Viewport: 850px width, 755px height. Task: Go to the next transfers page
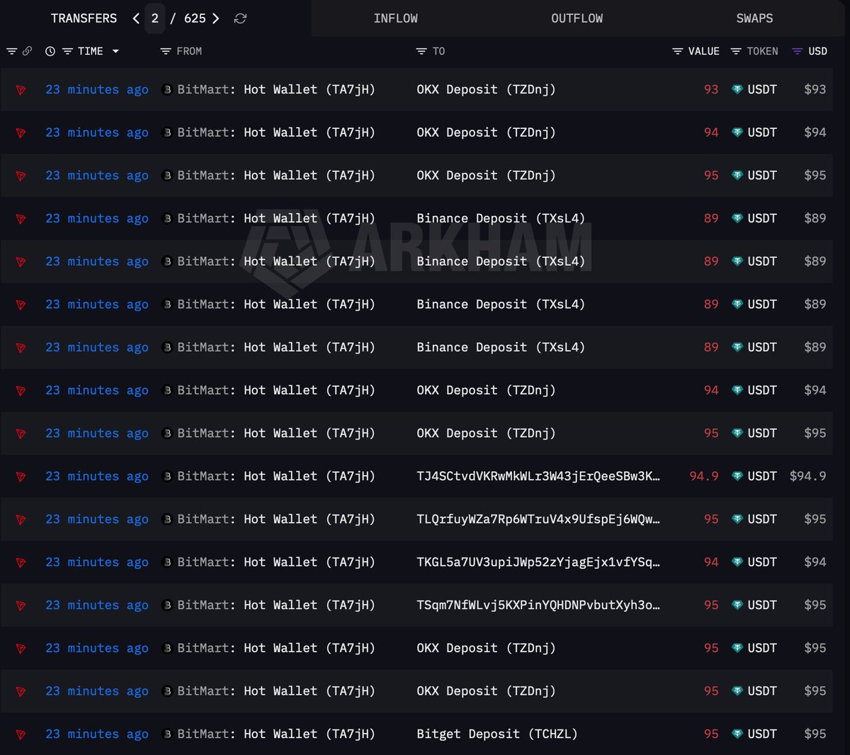216,18
